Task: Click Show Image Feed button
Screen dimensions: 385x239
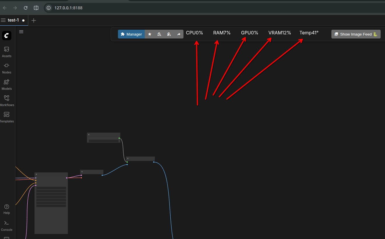Action: point(356,34)
